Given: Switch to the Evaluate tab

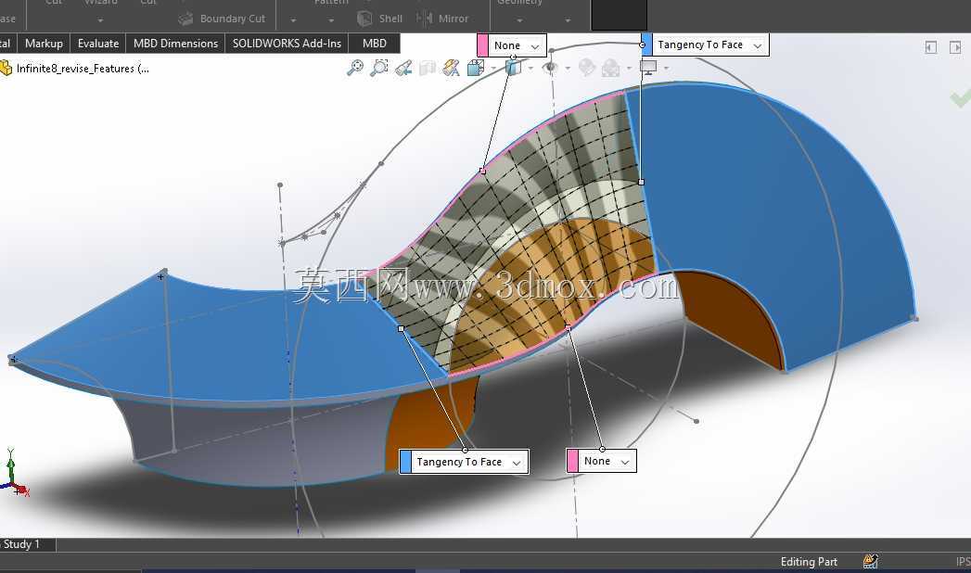Looking at the screenshot, I should 98,44.
